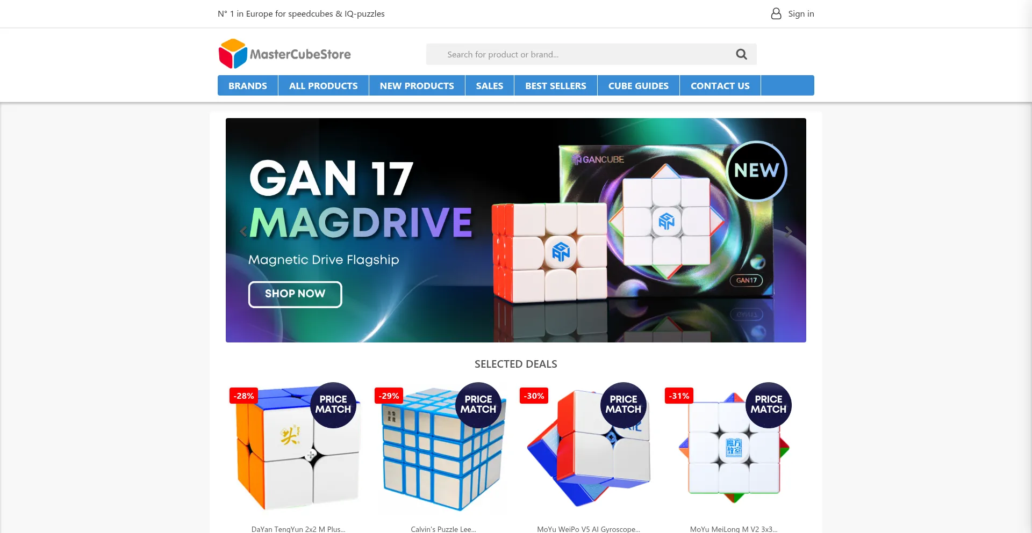
Task: Click the search magnifier icon
Action: coord(741,54)
